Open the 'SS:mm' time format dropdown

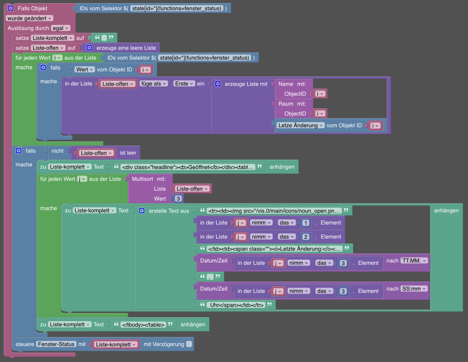(414, 289)
